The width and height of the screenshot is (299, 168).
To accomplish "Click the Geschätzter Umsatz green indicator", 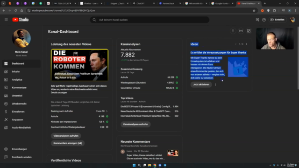I will tap(177, 88).
